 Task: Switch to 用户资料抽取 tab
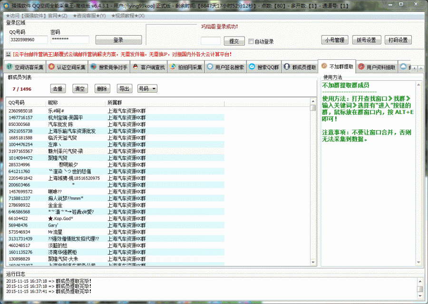(377, 67)
